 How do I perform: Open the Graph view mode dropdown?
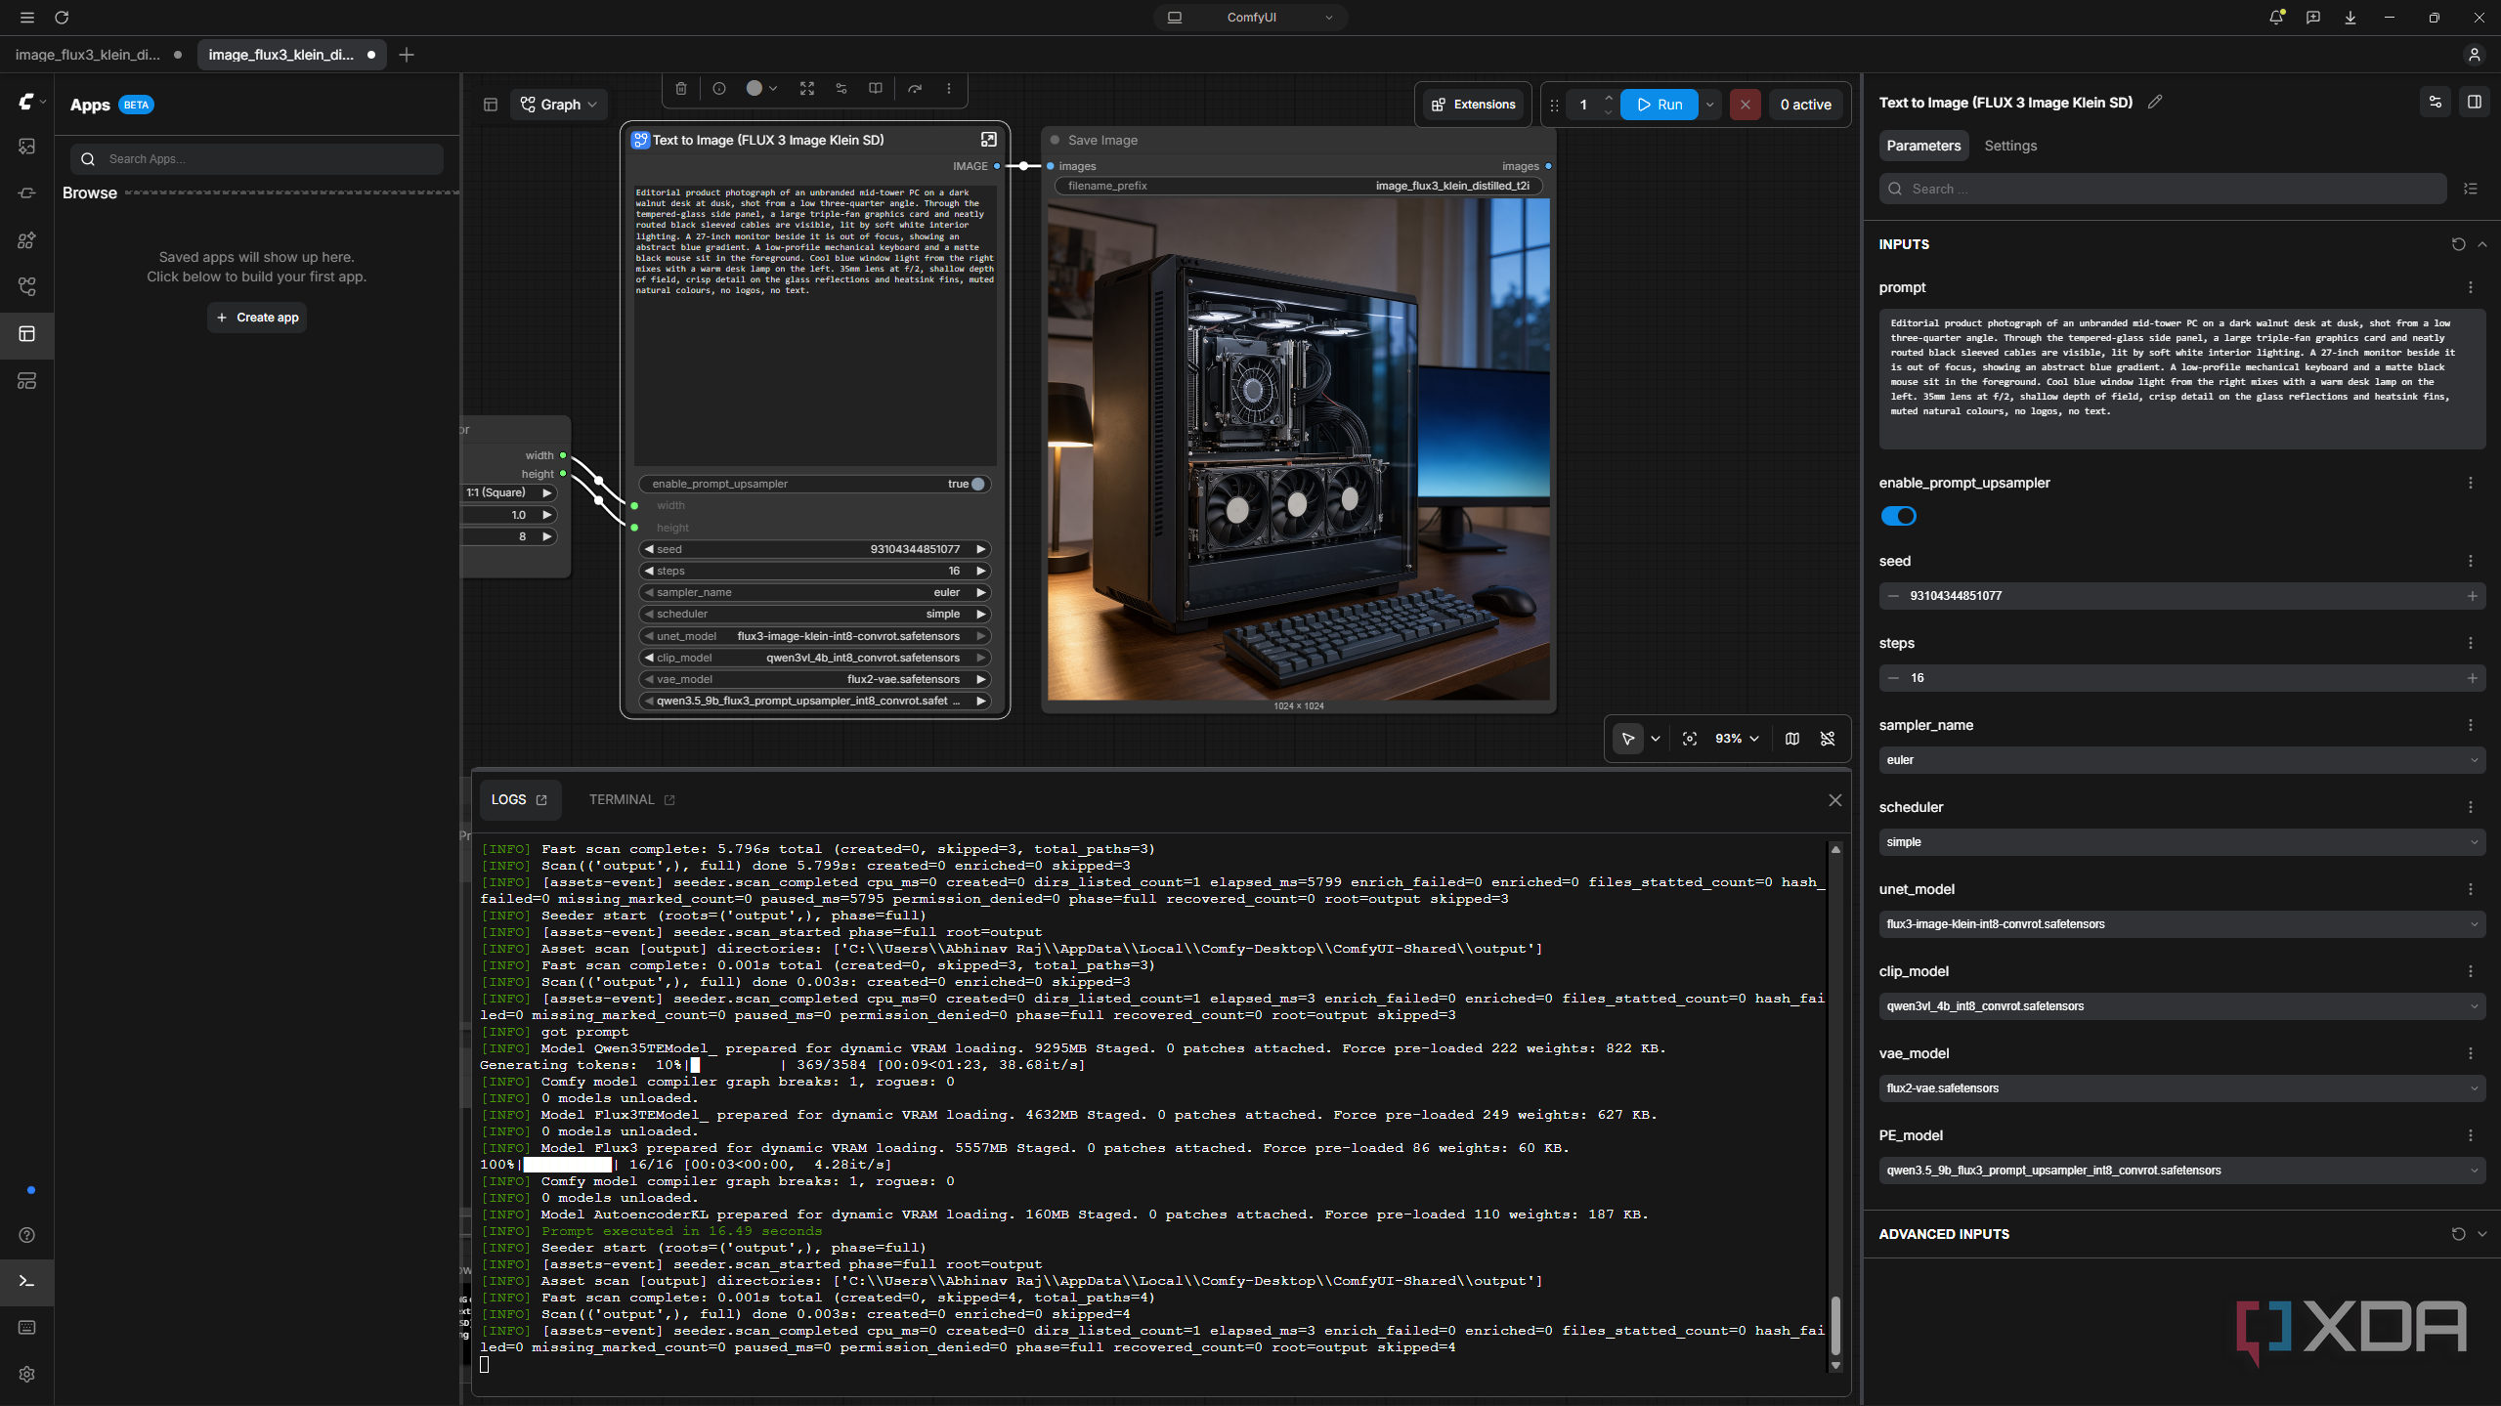coord(559,105)
